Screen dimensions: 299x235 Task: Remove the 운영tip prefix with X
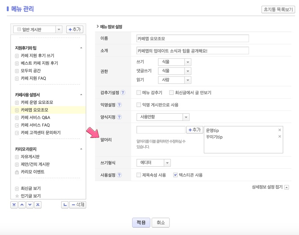tap(279, 130)
